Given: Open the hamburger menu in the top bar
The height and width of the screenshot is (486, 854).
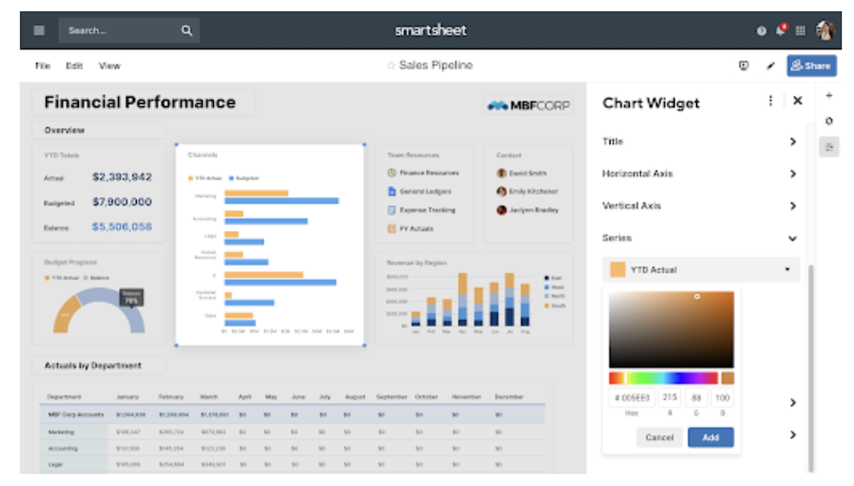Looking at the screenshot, I should 39,31.
